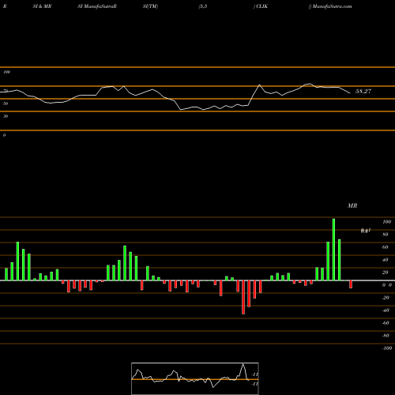Click the last red bar at histogram end
395x395 pixels.
click(351, 284)
